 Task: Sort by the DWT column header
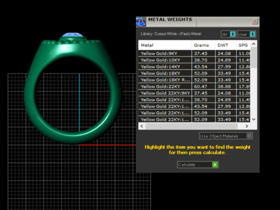click(226, 45)
